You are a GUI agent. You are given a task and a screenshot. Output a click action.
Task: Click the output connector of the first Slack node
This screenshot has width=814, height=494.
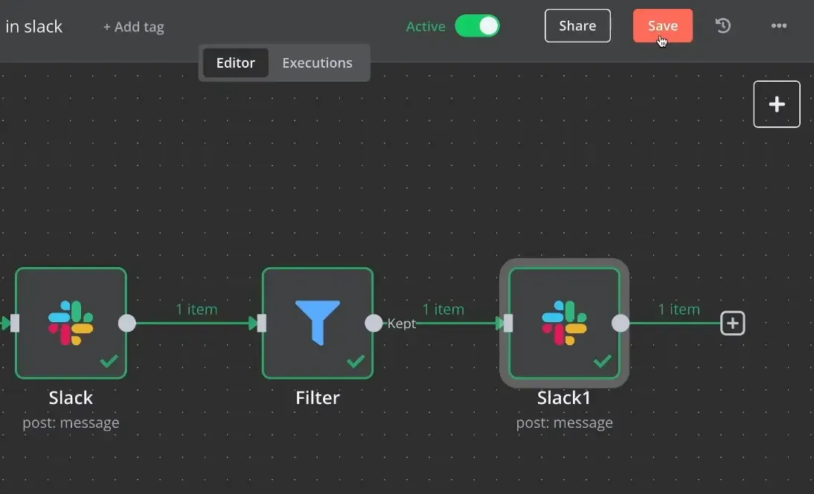click(x=127, y=323)
